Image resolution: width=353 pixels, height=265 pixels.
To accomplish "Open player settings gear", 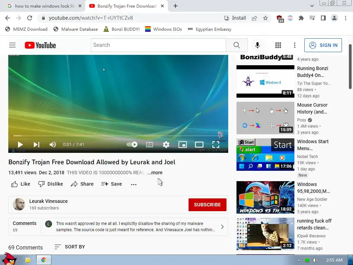I will pyautogui.click(x=166, y=145).
